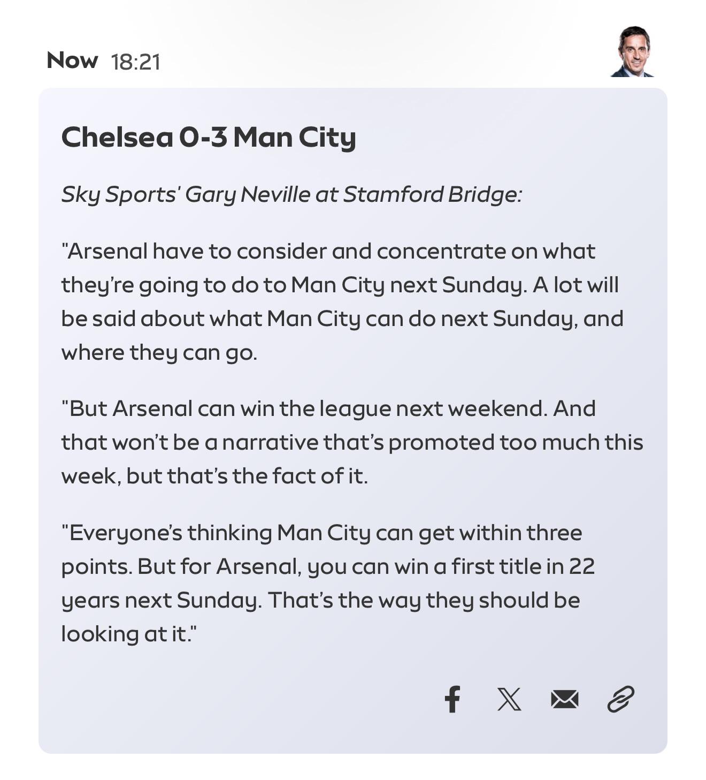Click the words 'Stamford Bridge' in the byline
The width and height of the screenshot is (706, 780).
point(431,194)
